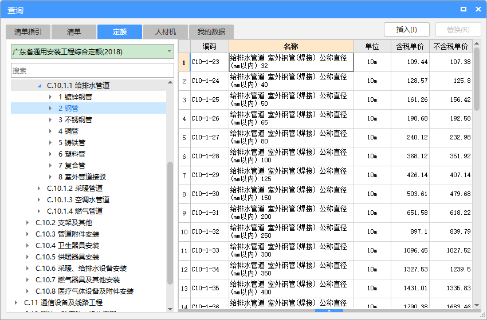
Task: Click price cell 1027.52
Action: point(451,250)
